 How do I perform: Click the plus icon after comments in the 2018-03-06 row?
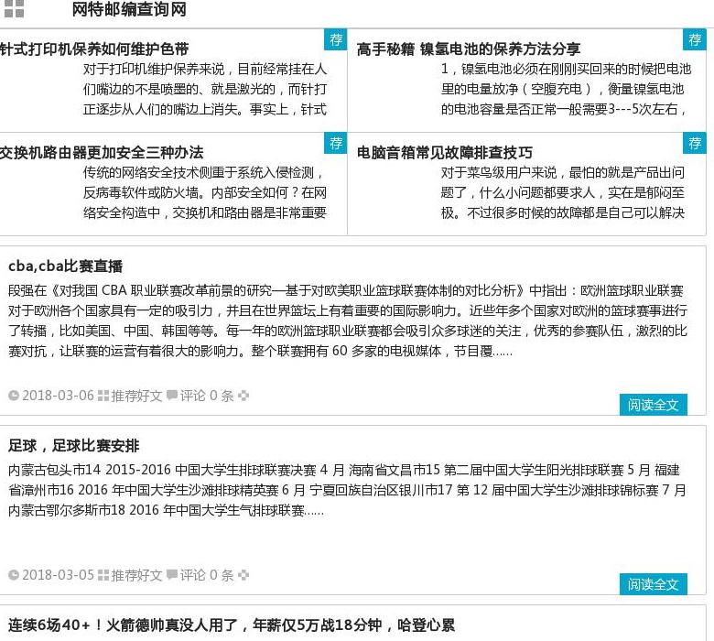click(x=243, y=396)
